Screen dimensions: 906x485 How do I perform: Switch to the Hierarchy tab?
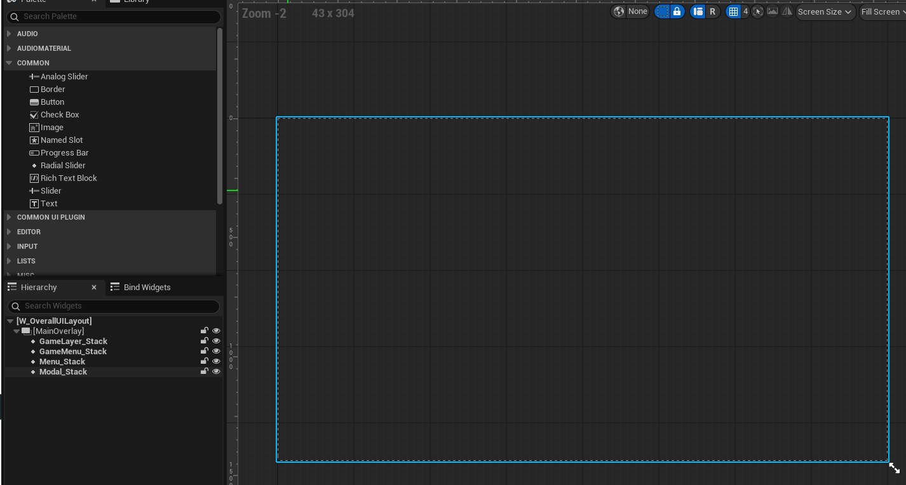(x=39, y=288)
